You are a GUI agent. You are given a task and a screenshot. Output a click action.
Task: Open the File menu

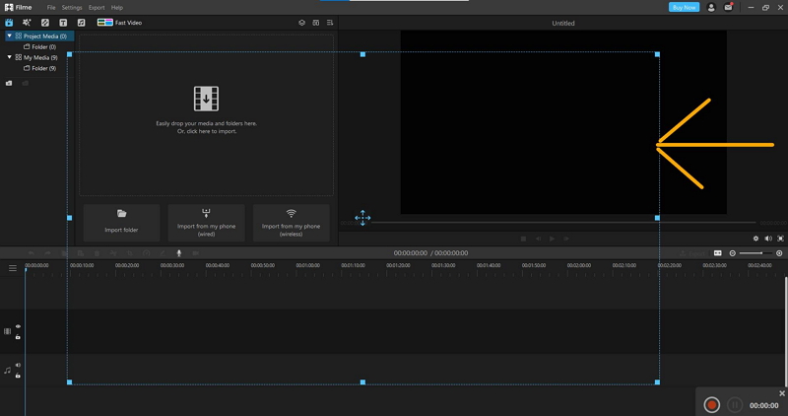coord(51,8)
